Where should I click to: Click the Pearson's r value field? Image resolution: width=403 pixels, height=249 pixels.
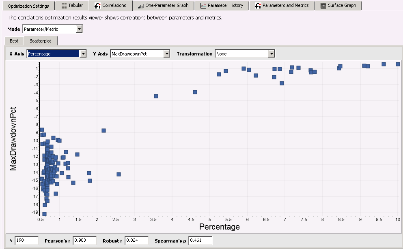coord(84,240)
